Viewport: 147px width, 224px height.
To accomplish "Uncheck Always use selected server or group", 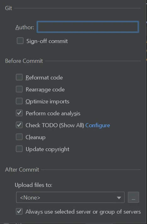I will click(19, 211).
